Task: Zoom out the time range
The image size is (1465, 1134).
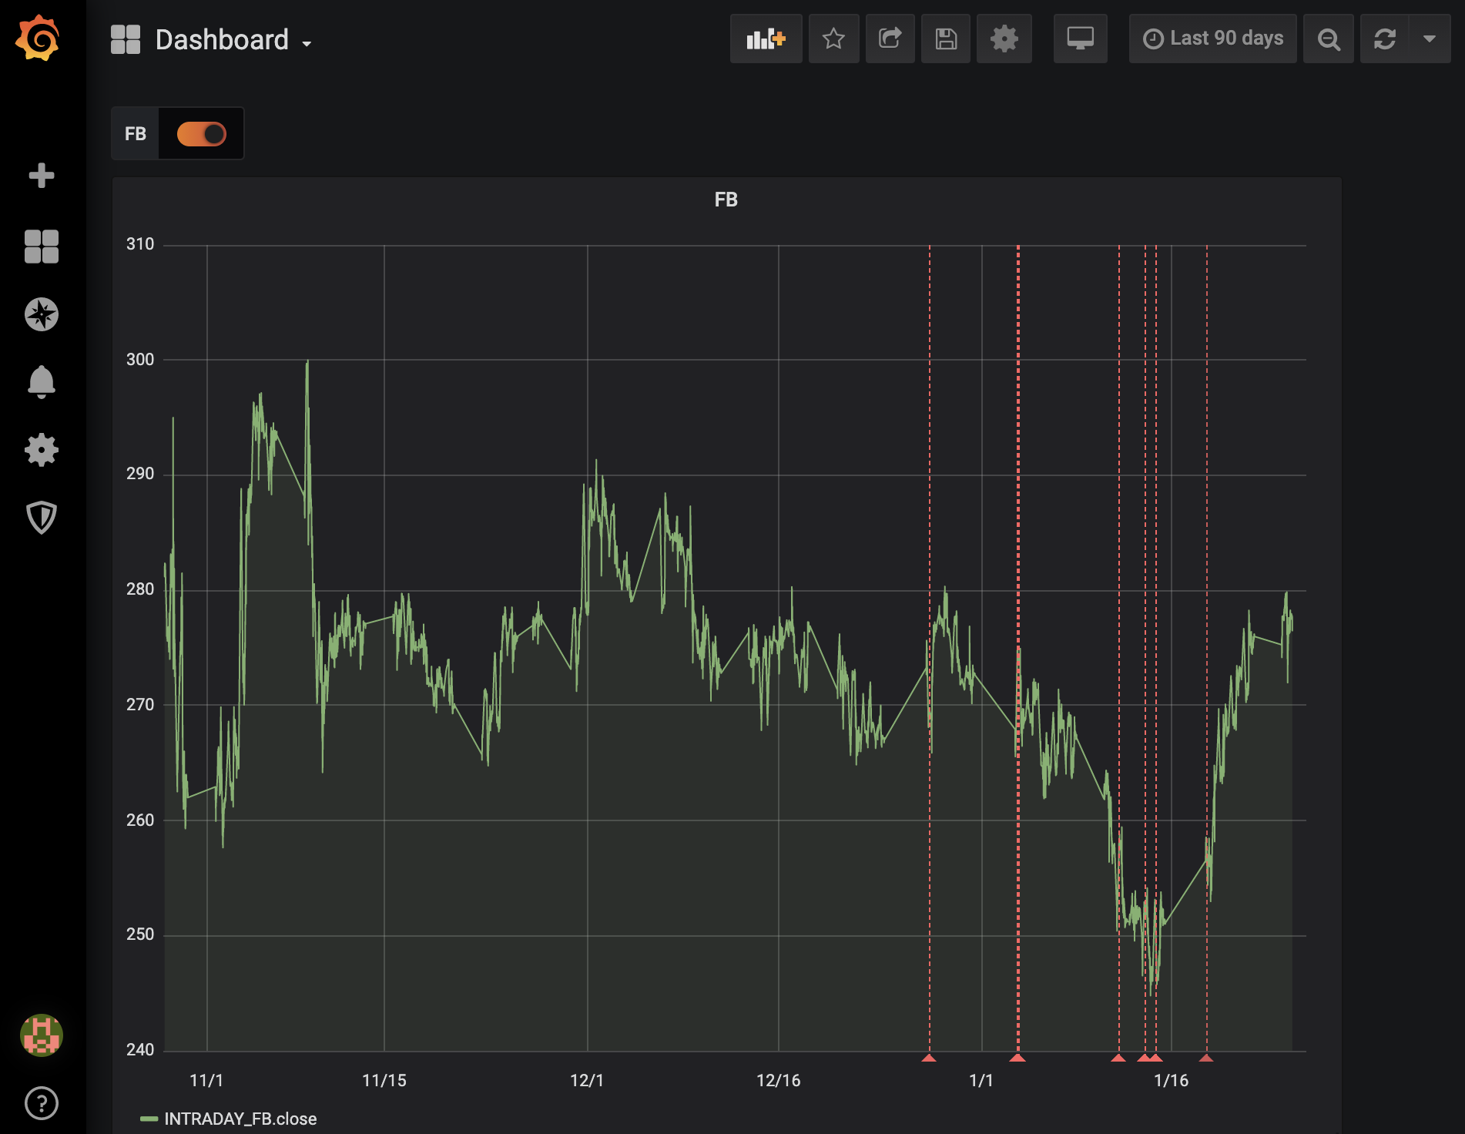Action: coord(1328,39)
